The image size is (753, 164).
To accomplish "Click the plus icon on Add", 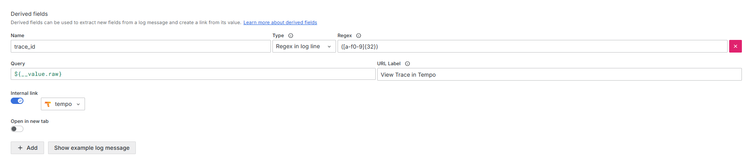I will point(20,148).
